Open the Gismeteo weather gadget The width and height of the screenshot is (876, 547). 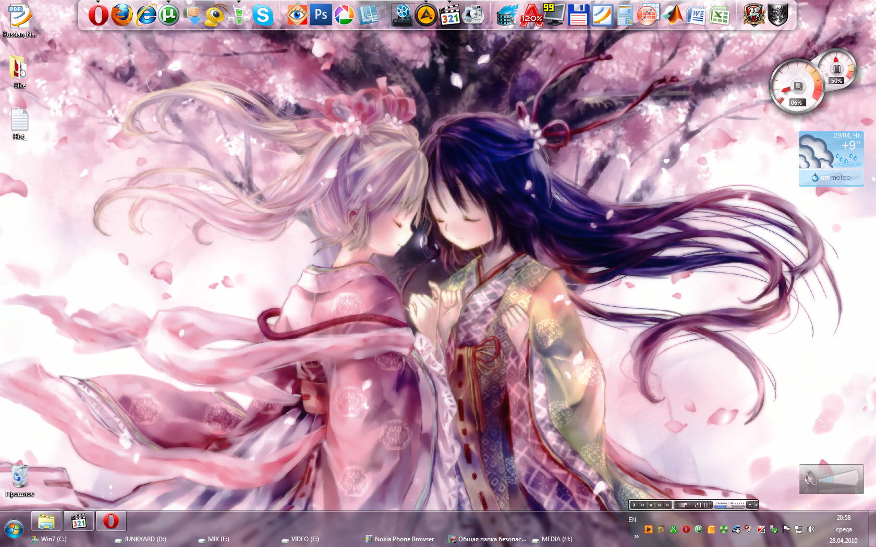[x=831, y=159]
